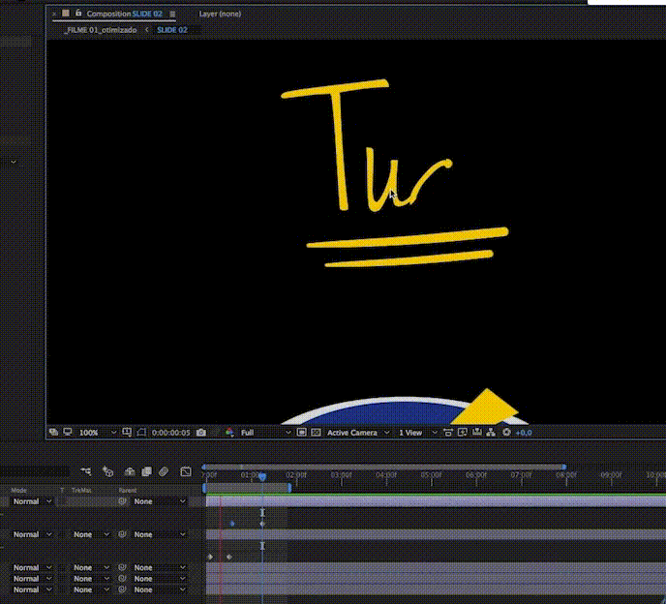Screen dimensions: 666x604
Task: Click the Hide Shy Layers icon
Action: 129,471
